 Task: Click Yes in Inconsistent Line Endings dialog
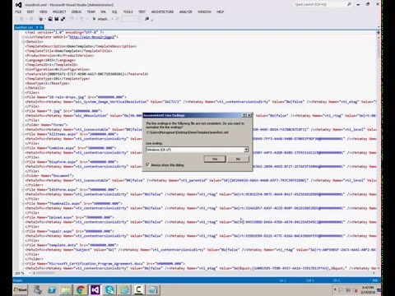(215, 159)
